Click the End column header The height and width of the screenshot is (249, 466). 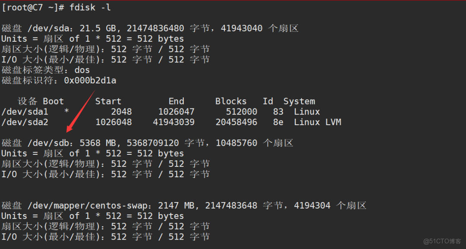(x=176, y=101)
